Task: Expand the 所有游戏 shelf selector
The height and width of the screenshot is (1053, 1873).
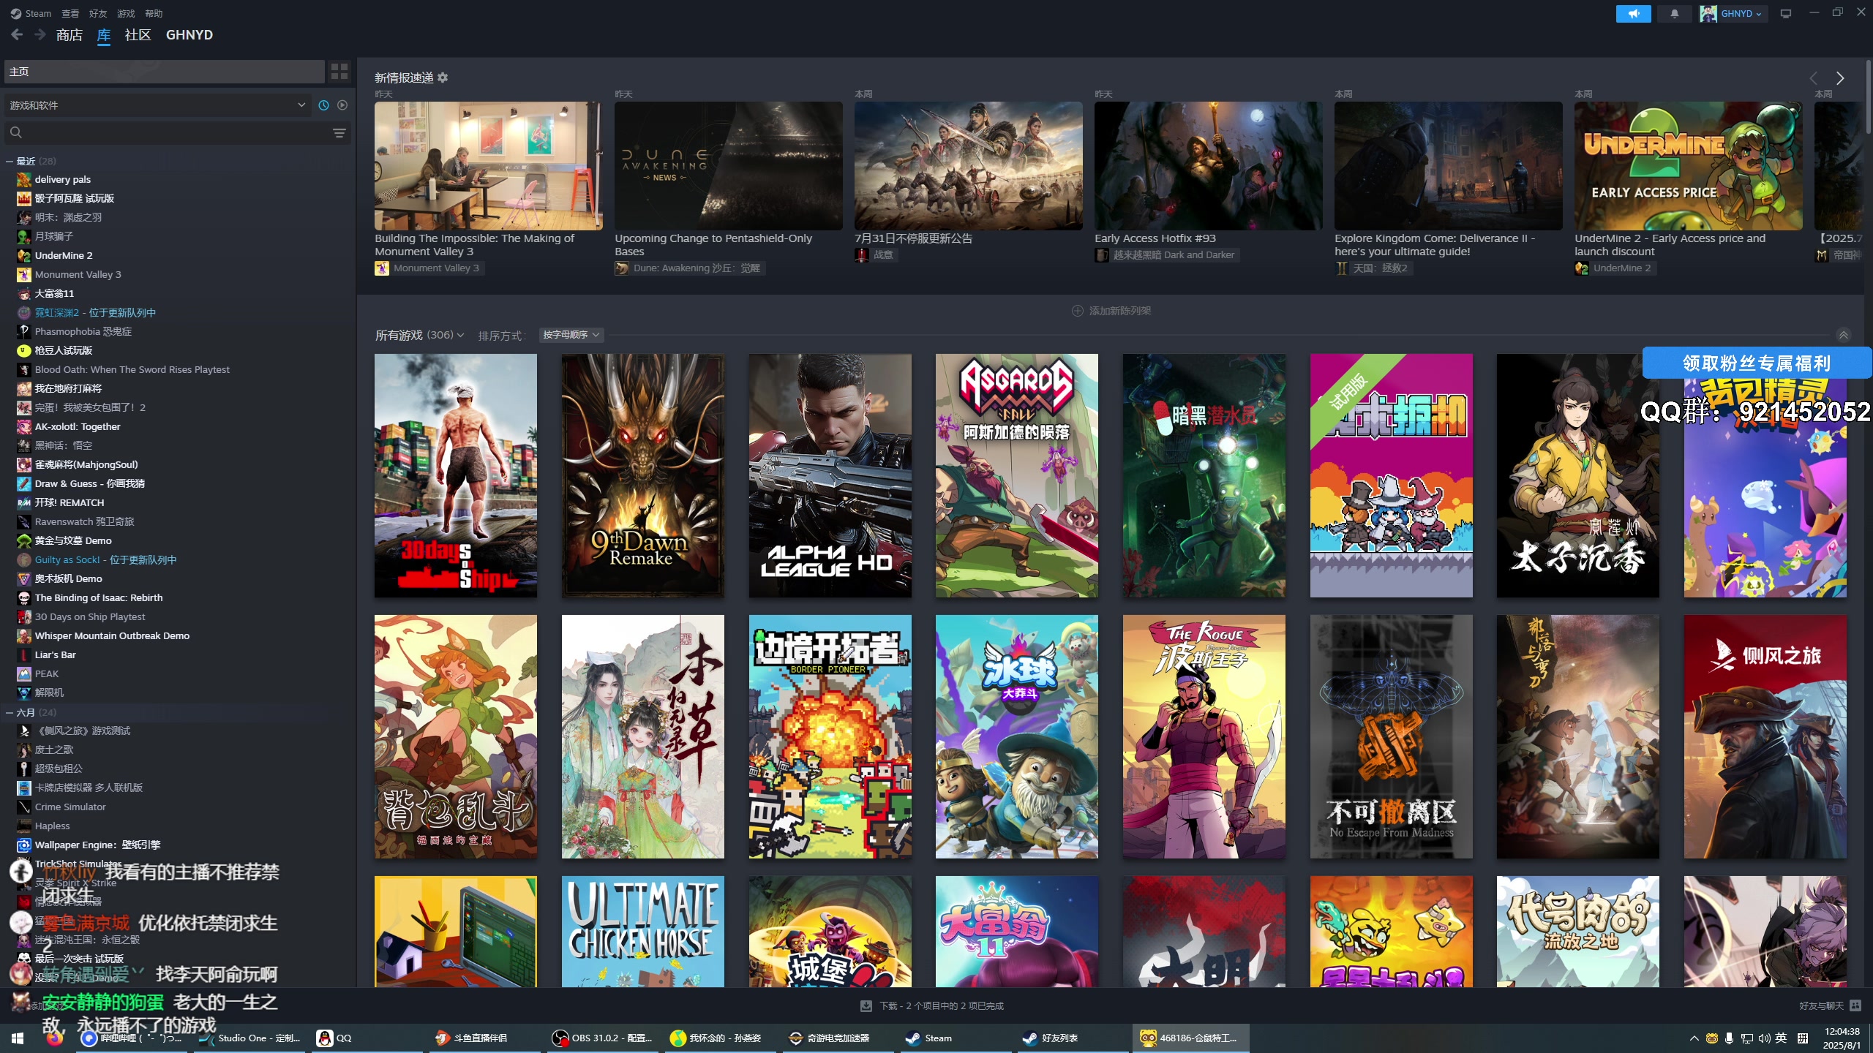Action: coord(419,335)
